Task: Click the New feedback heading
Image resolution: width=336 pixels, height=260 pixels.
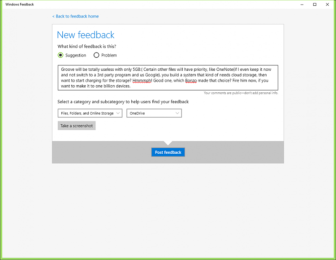Action: 86,35
